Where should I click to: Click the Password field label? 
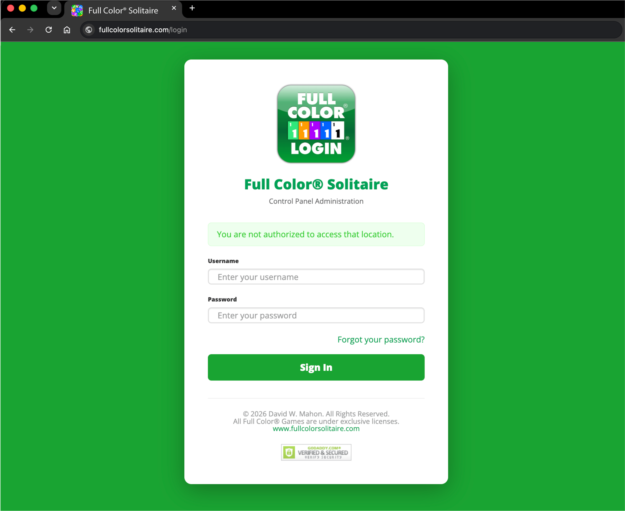click(222, 299)
